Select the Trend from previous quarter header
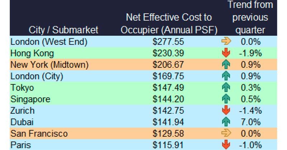This screenshot has width=287, height=150. (250, 17)
